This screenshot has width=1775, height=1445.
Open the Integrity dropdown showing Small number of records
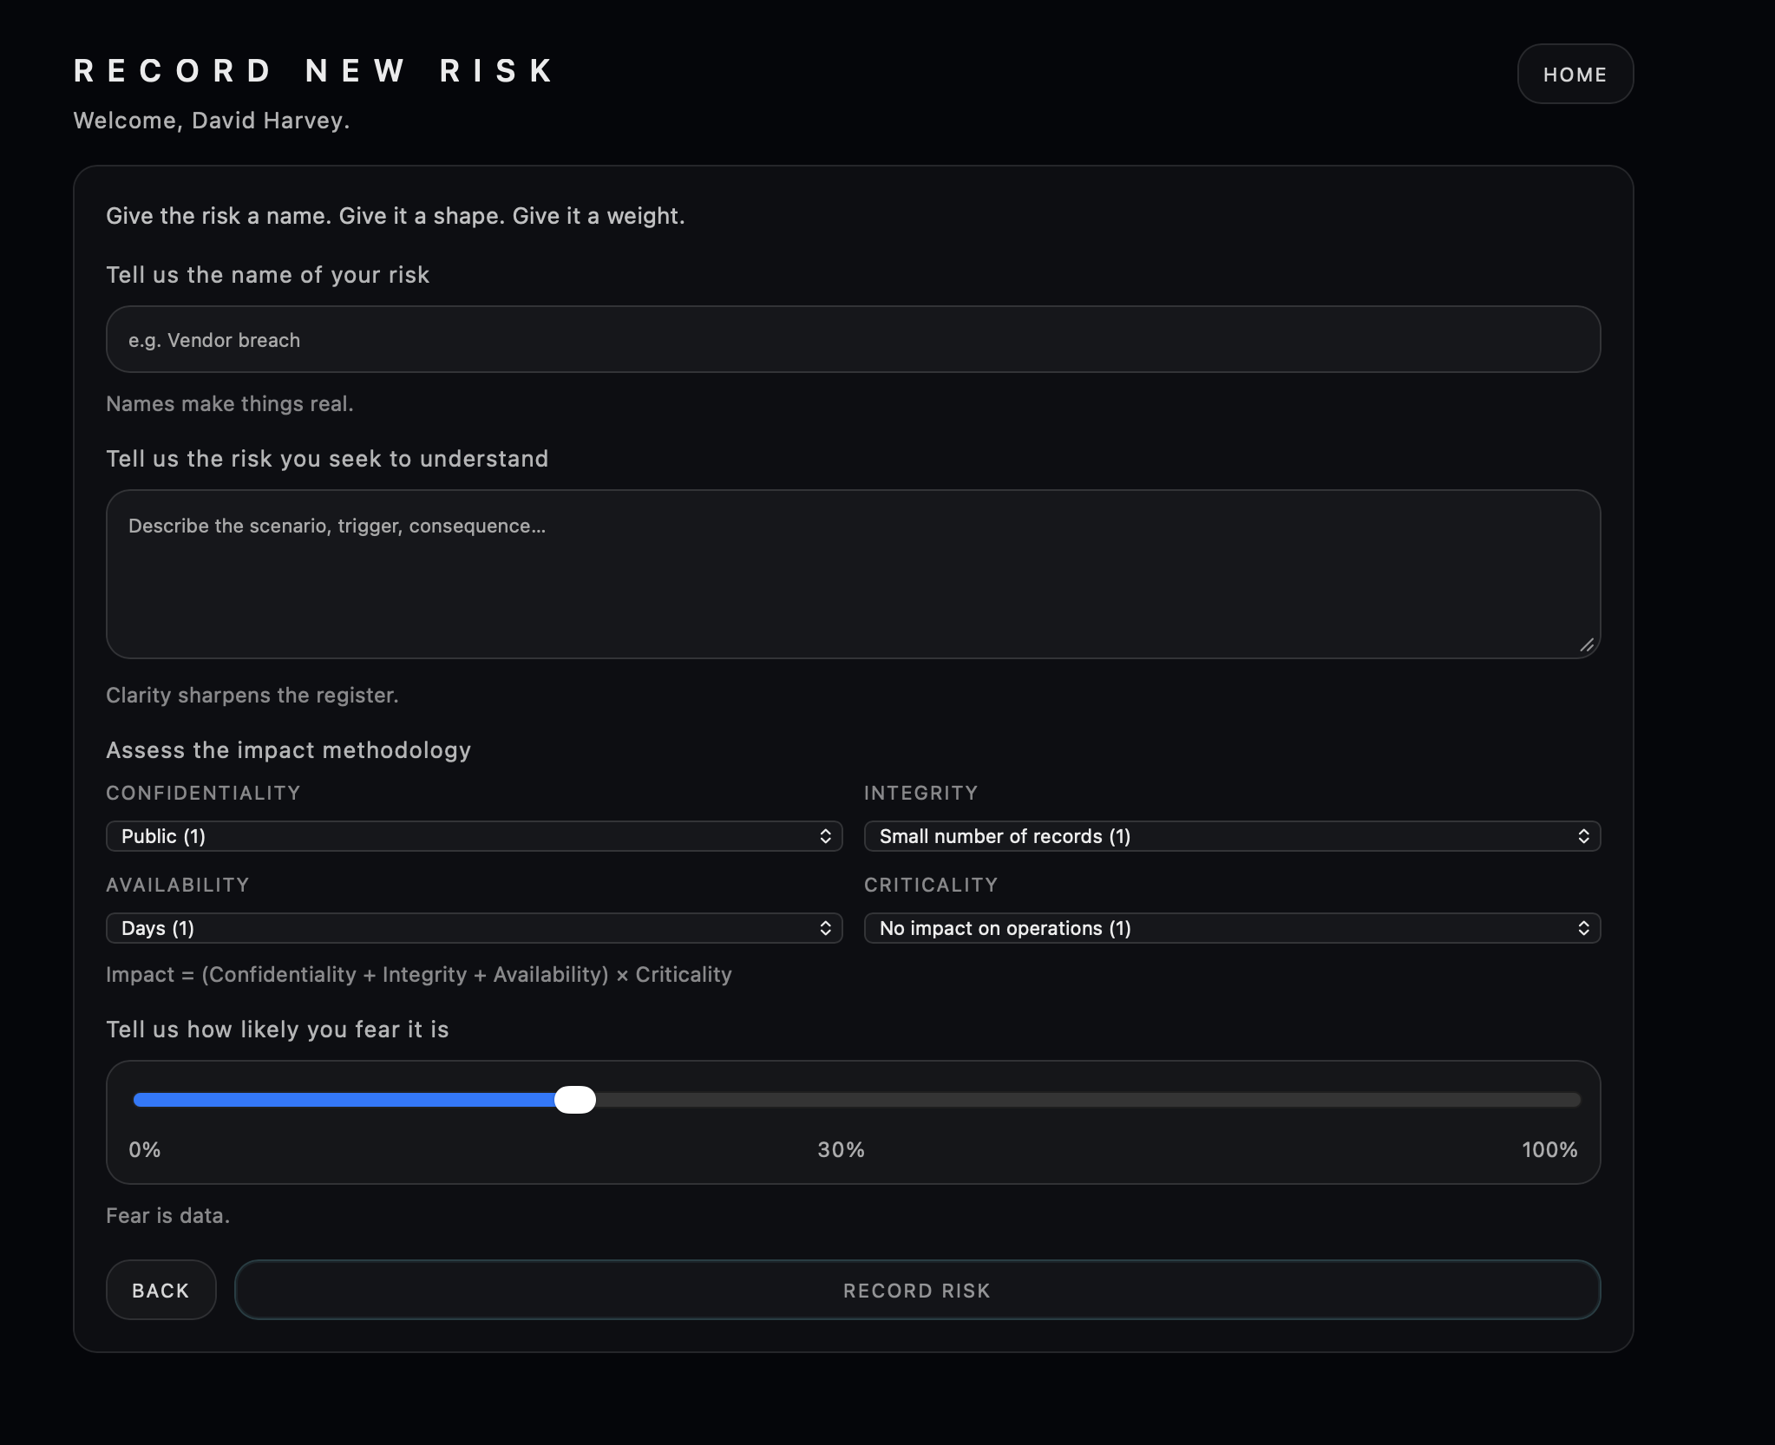(x=1215, y=836)
